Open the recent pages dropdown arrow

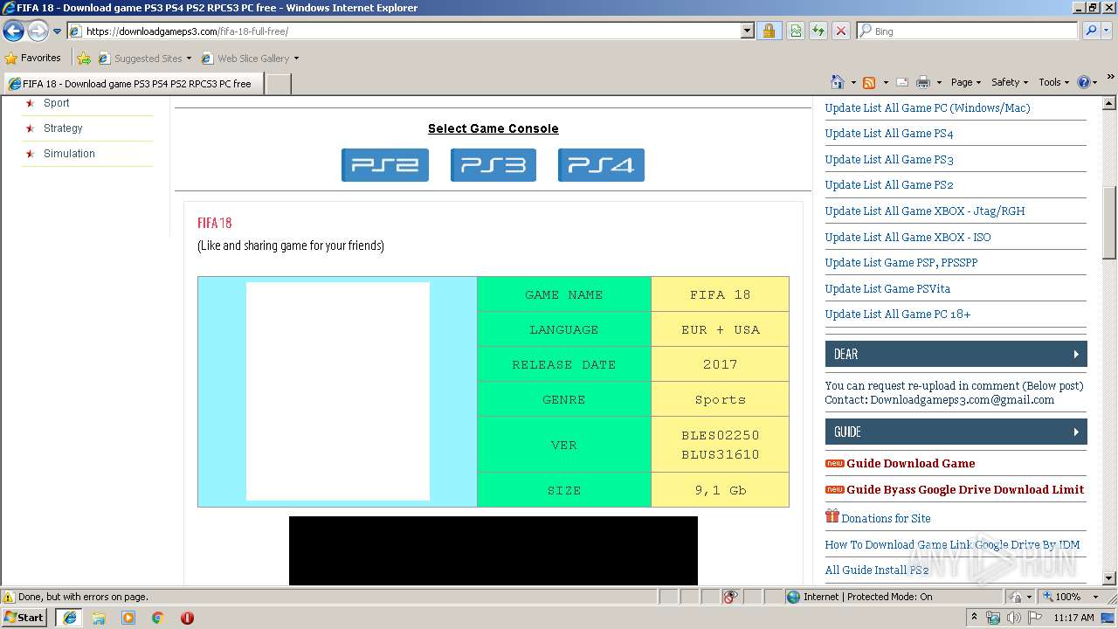(x=57, y=31)
